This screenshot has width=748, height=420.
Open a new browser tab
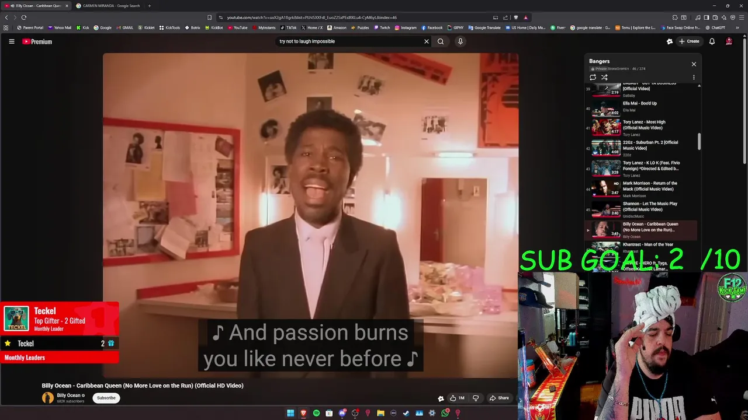pos(149,6)
